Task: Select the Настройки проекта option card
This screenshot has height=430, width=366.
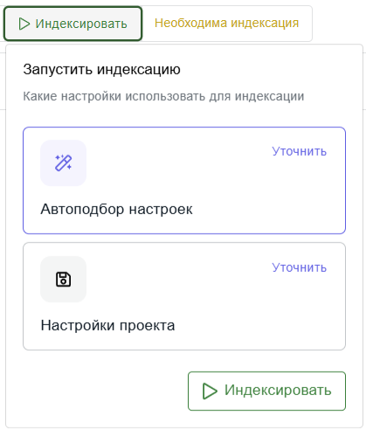Action: 184,296
